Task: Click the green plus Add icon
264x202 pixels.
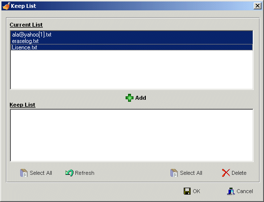Action: point(130,98)
